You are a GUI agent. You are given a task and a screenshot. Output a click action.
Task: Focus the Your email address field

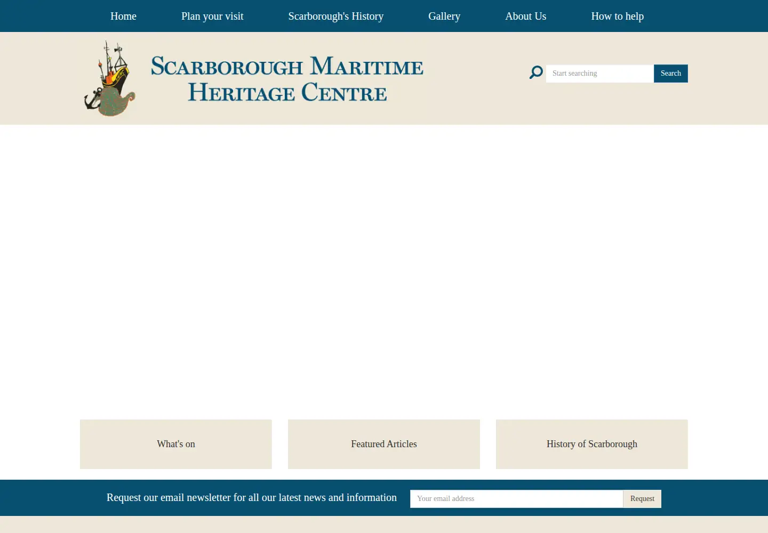pyautogui.click(x=517, y=499)
